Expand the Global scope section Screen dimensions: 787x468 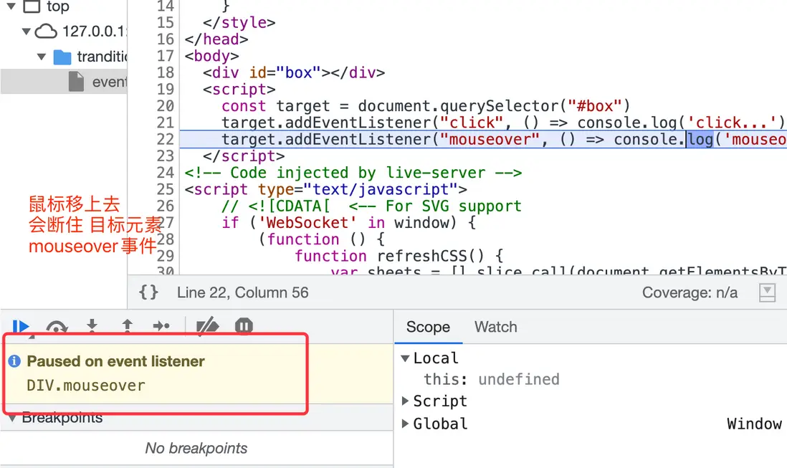405,424
